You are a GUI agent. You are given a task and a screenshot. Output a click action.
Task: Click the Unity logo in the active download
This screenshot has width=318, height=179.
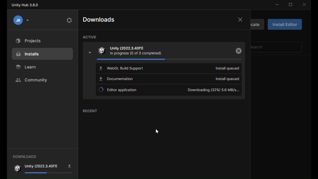(x=102, y=50)
